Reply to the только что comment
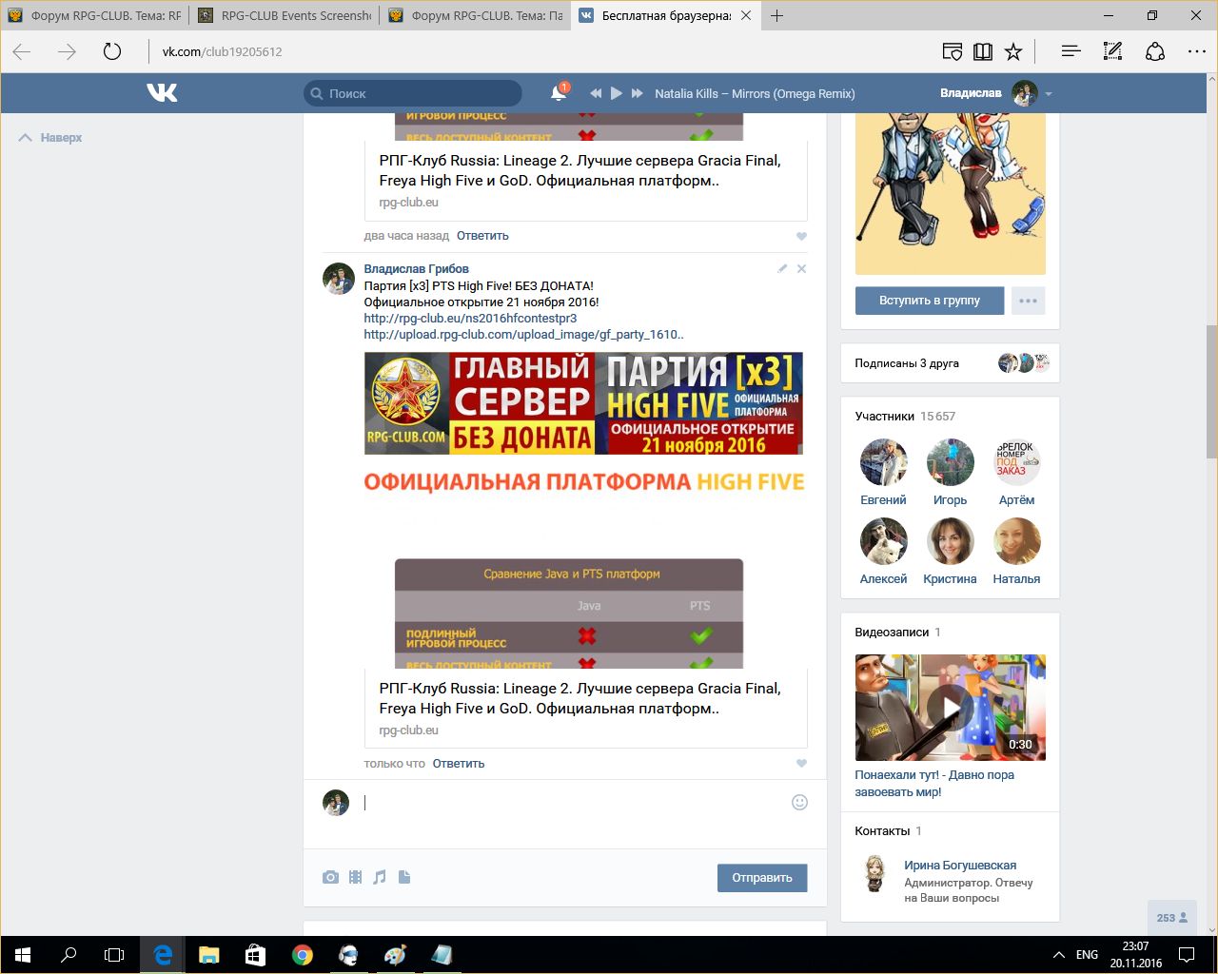 459,763
